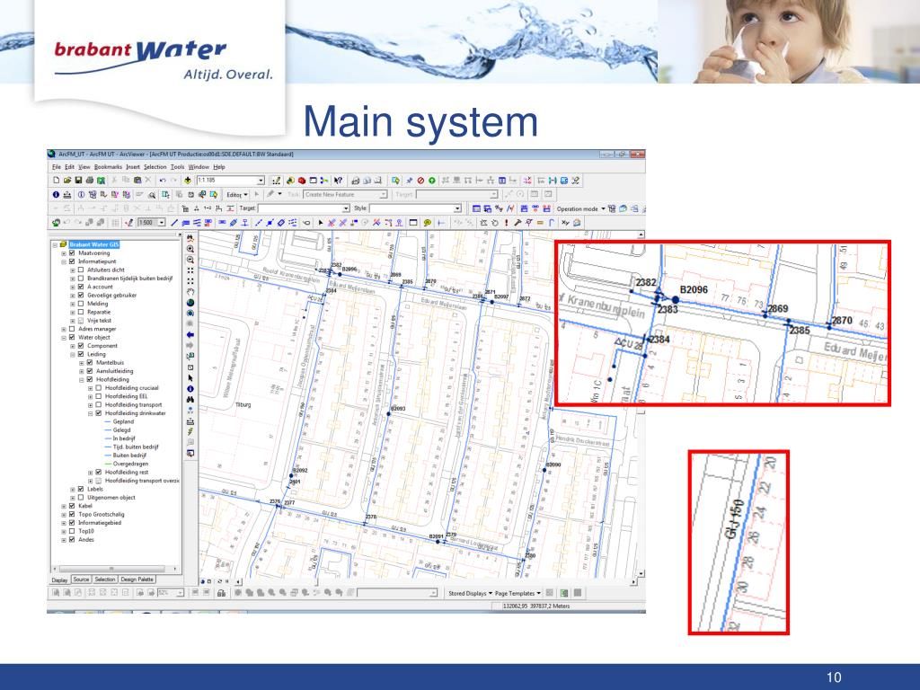The height and width of the screenshot is (690, 920).
Task: Click the Hoofdleiding rest layer name
Action: point(127,473)
